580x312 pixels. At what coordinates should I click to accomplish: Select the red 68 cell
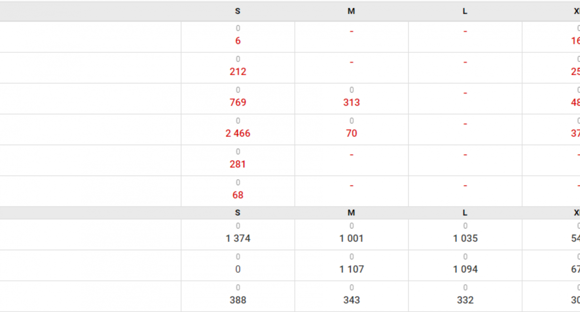tap(238, 195)
